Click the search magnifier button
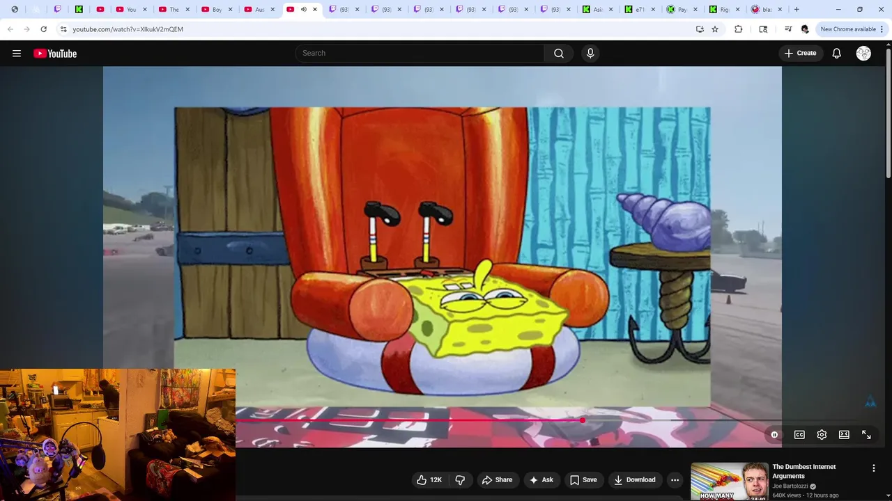This screenshot has width=892, height=501. [559, 54]
